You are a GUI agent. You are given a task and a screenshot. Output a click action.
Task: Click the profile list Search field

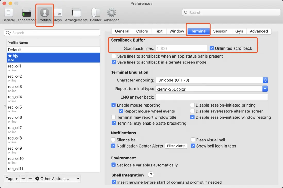pos(52,33)
